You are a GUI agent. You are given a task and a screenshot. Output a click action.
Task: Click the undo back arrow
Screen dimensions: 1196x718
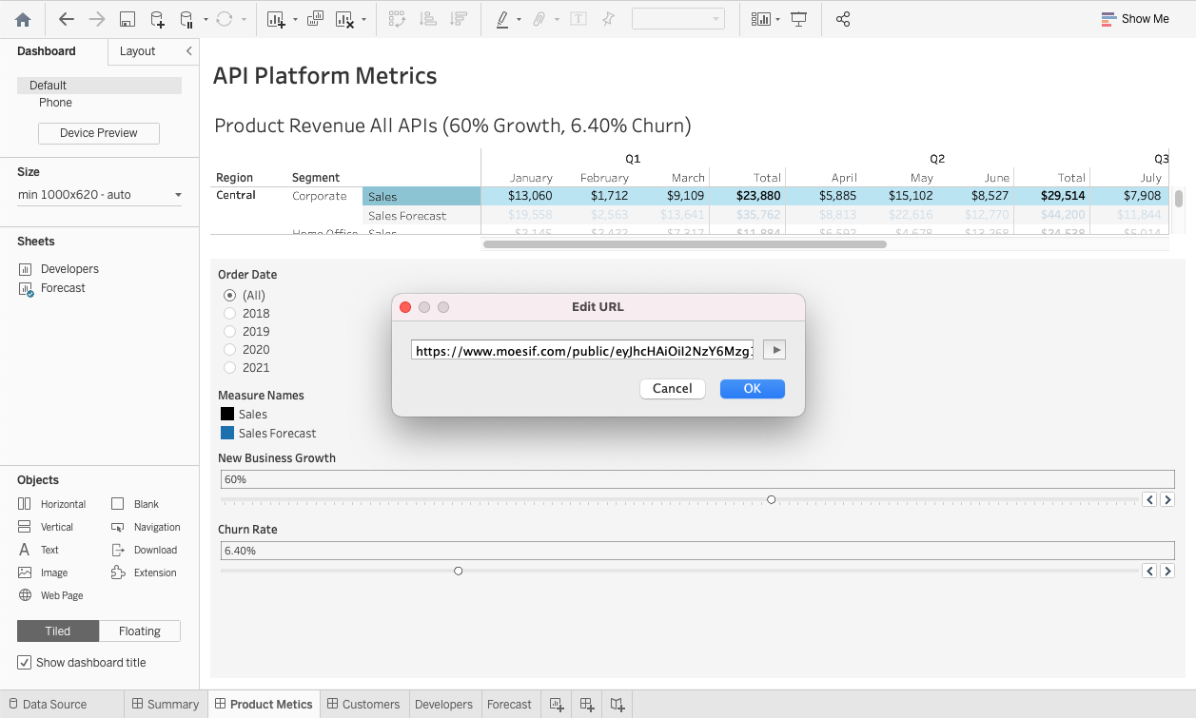(x=66, y=19)
